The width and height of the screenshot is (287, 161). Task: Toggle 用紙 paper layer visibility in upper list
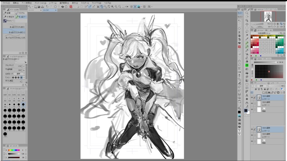(252, 109)
